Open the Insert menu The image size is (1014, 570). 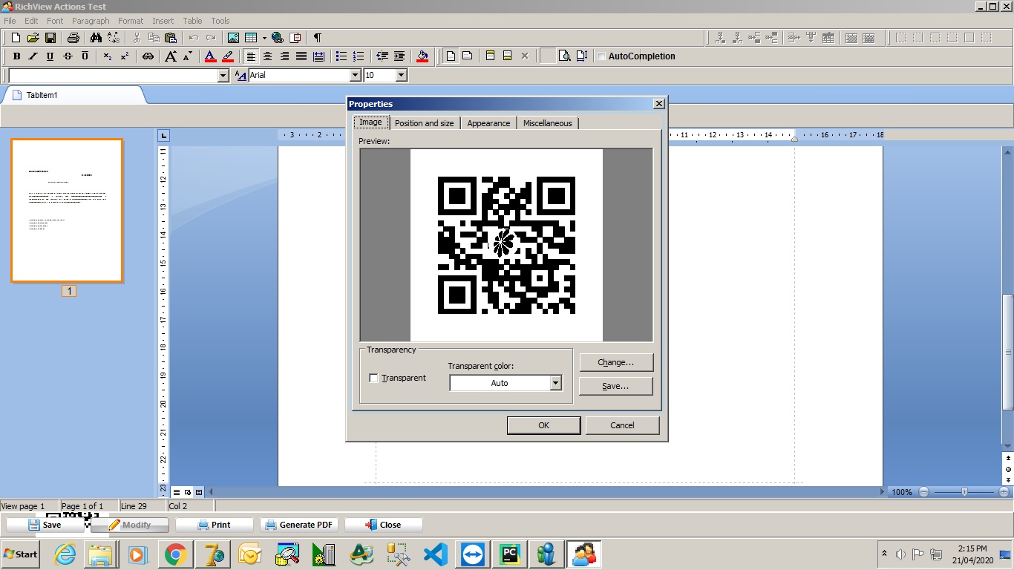coord(163,21)
